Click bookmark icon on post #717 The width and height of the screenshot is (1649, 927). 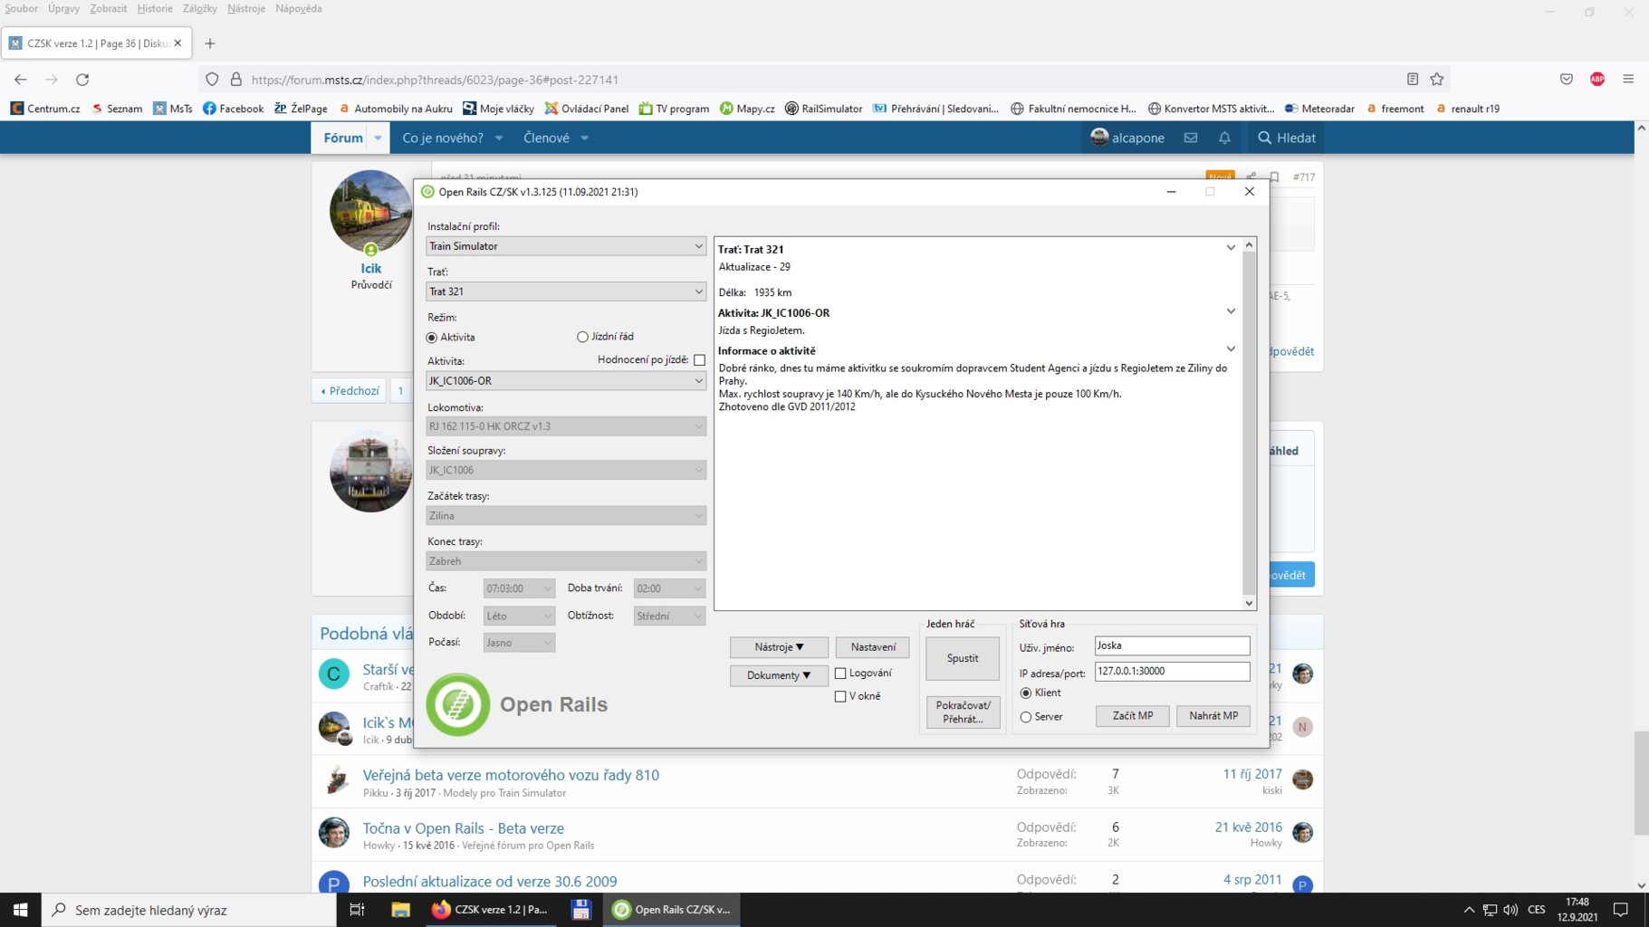(x=1274, y=177)
